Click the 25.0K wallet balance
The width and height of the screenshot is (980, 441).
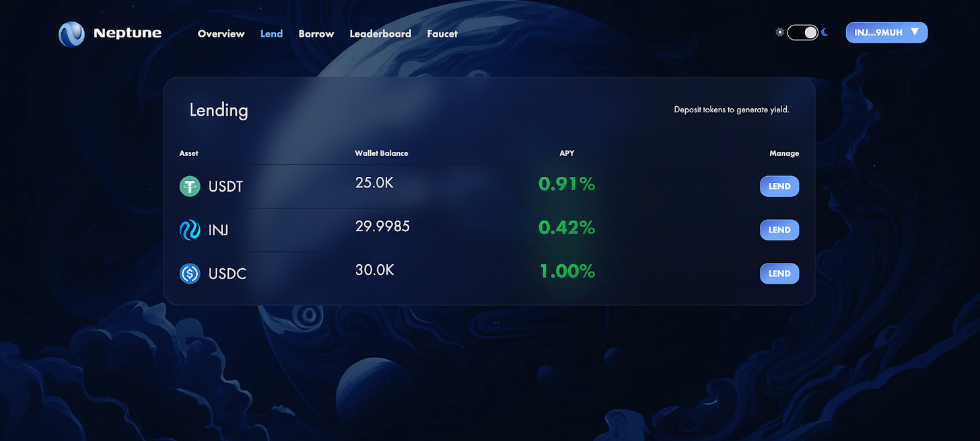(x=374, y=183)
